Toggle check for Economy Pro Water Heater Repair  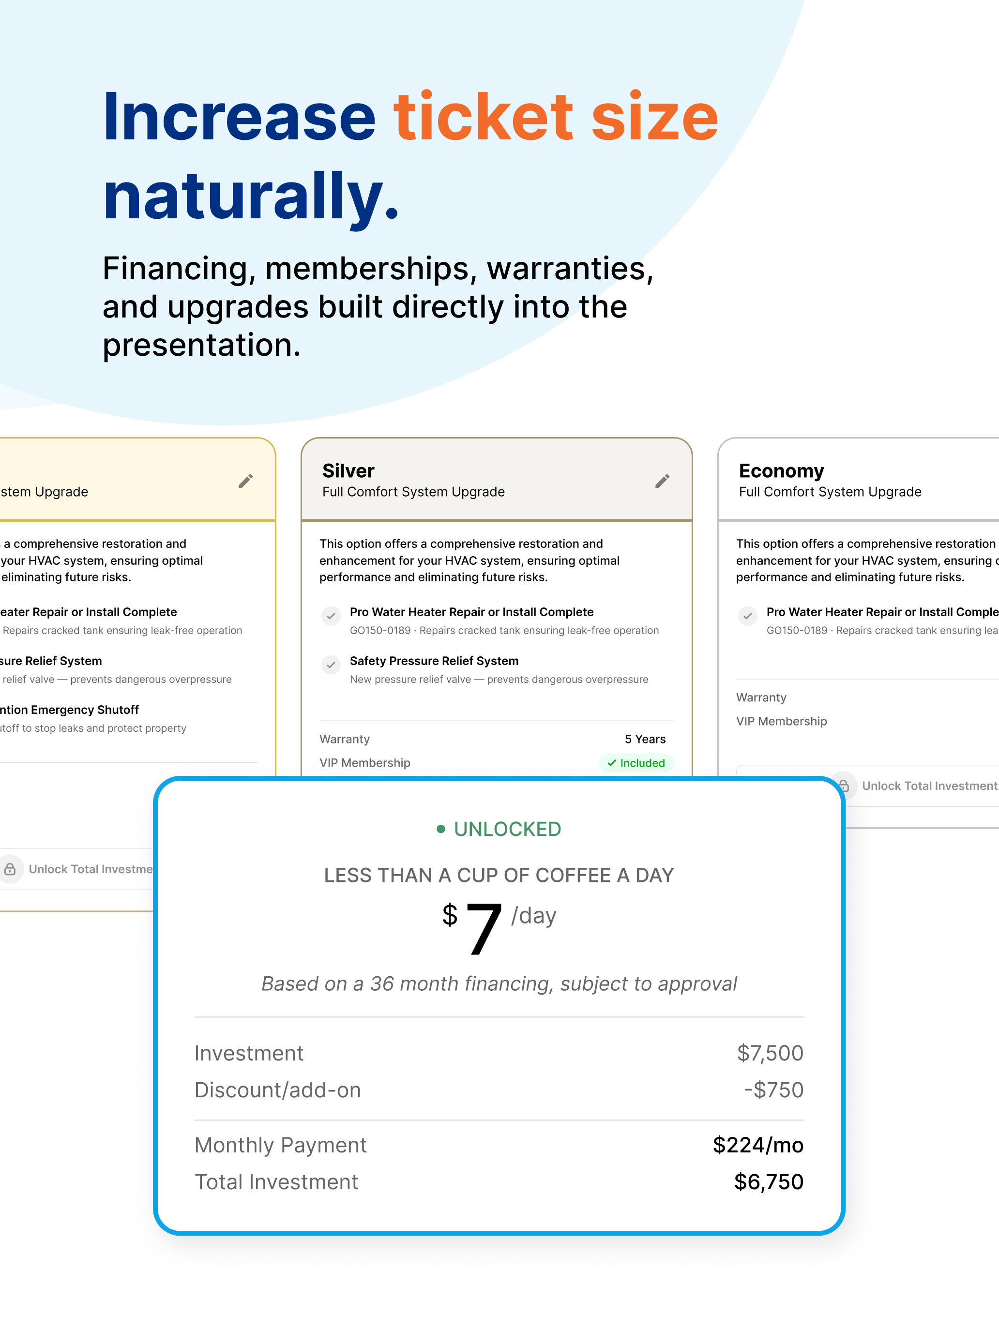[747, 616]
